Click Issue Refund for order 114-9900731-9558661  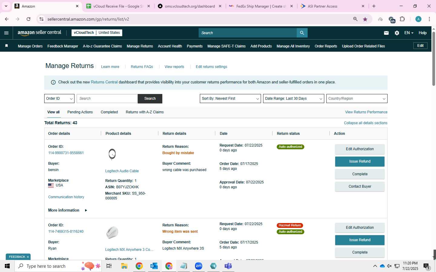click(x=360, y=161)
